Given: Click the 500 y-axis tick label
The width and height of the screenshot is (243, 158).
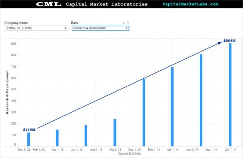Looking at the screenshot, I should click(13, 90).
